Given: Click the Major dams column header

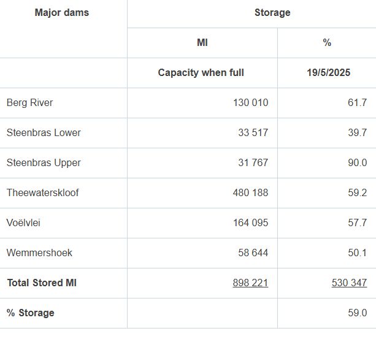Looking at the screenshot, I should [62, 13].
